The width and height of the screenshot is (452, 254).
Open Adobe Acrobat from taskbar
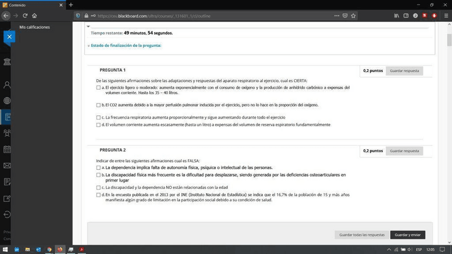(82, 249)
